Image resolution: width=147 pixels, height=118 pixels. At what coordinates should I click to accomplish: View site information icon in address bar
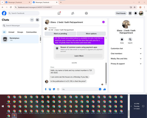[16, 7]
